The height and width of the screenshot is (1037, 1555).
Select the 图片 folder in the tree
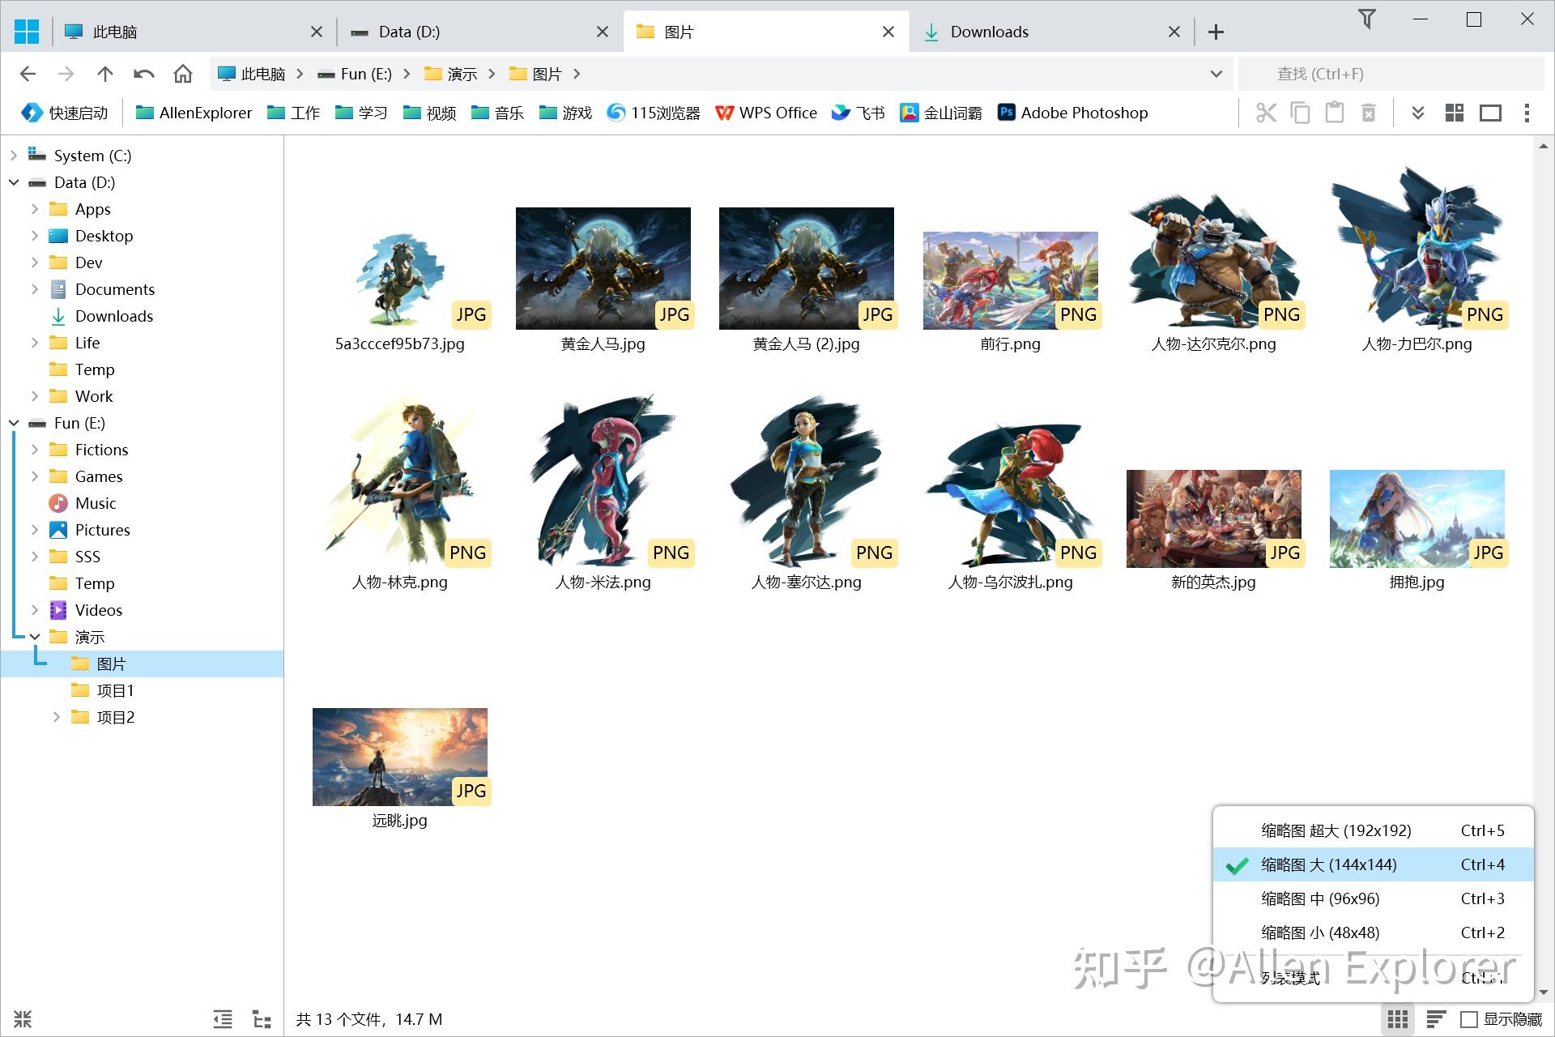pyautogui.click(x=110, y=664)
